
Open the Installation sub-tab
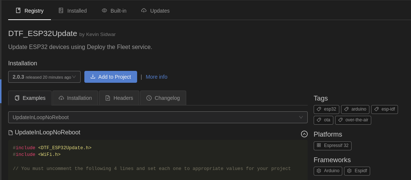click(x=75, y=98)
